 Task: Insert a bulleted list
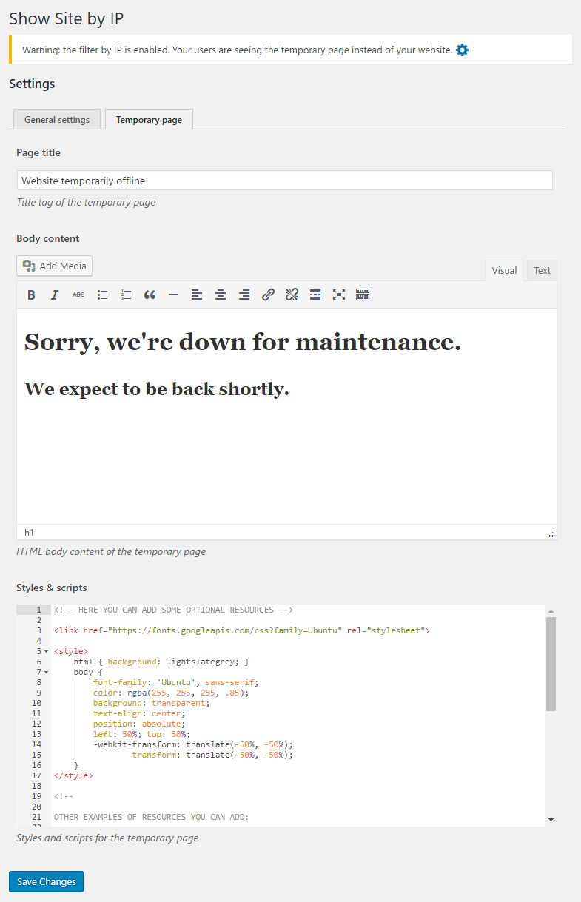tap(102, 295)
